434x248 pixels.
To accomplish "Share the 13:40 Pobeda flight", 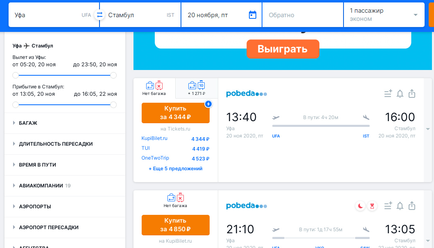I will tap(412, 94).
